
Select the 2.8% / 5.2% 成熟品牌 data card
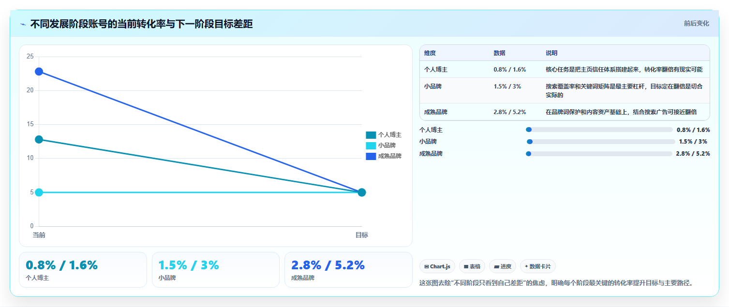click(x=348, y=270)
